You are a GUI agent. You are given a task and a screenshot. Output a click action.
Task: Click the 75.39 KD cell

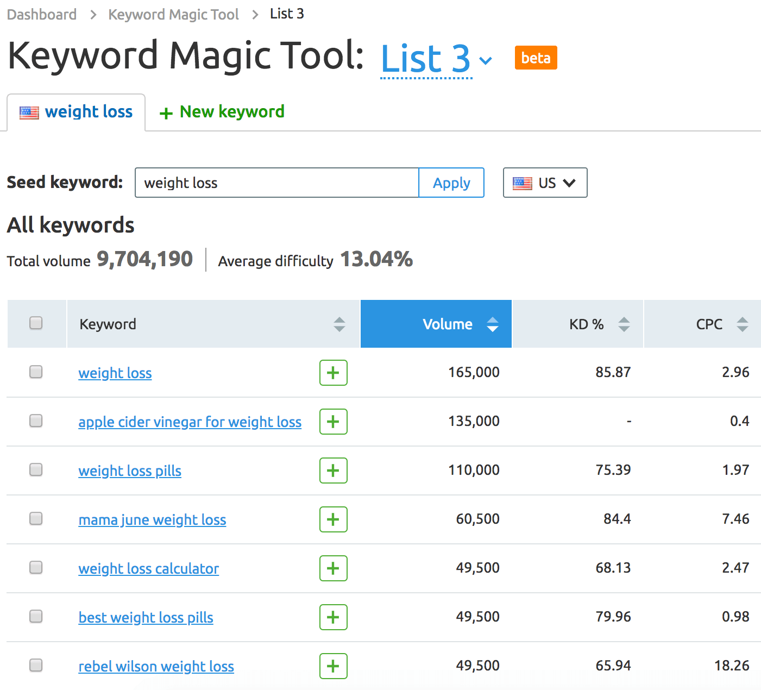click(x=613, y=470)
